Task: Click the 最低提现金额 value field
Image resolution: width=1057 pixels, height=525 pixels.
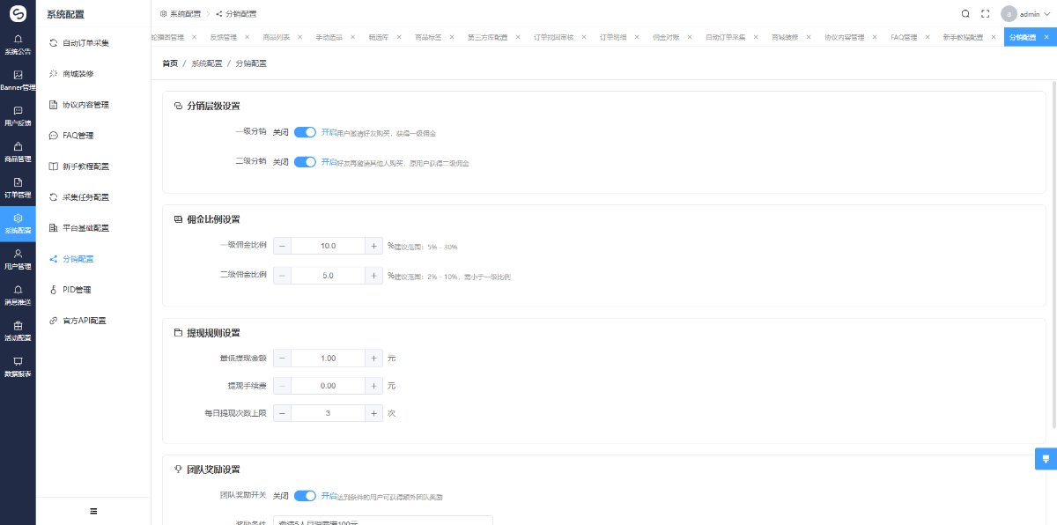Action: (329, 359)
